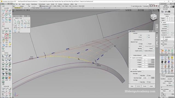Select the Rebuild Curve tool in Curve Edit
Viewport: 175px width, 98px height.
[3, 16]
